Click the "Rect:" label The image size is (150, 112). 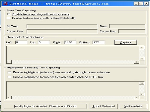click(103, 26)
